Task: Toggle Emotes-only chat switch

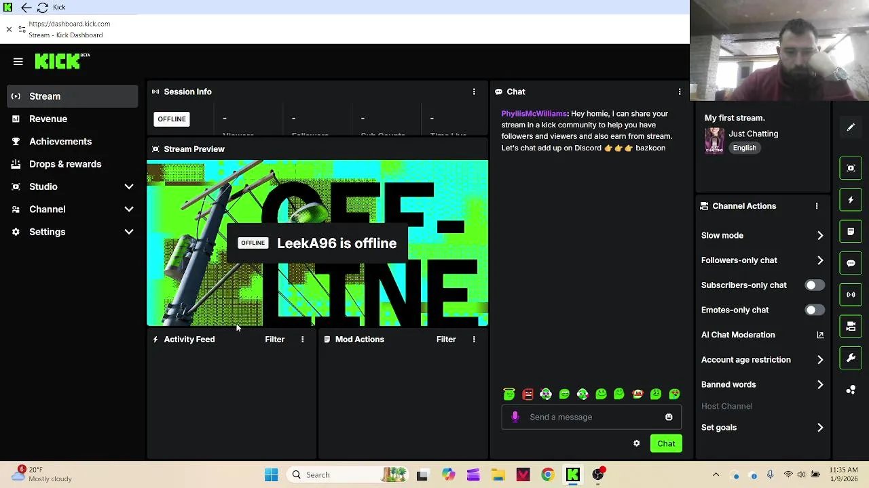Action: click(x=815, y=310)
